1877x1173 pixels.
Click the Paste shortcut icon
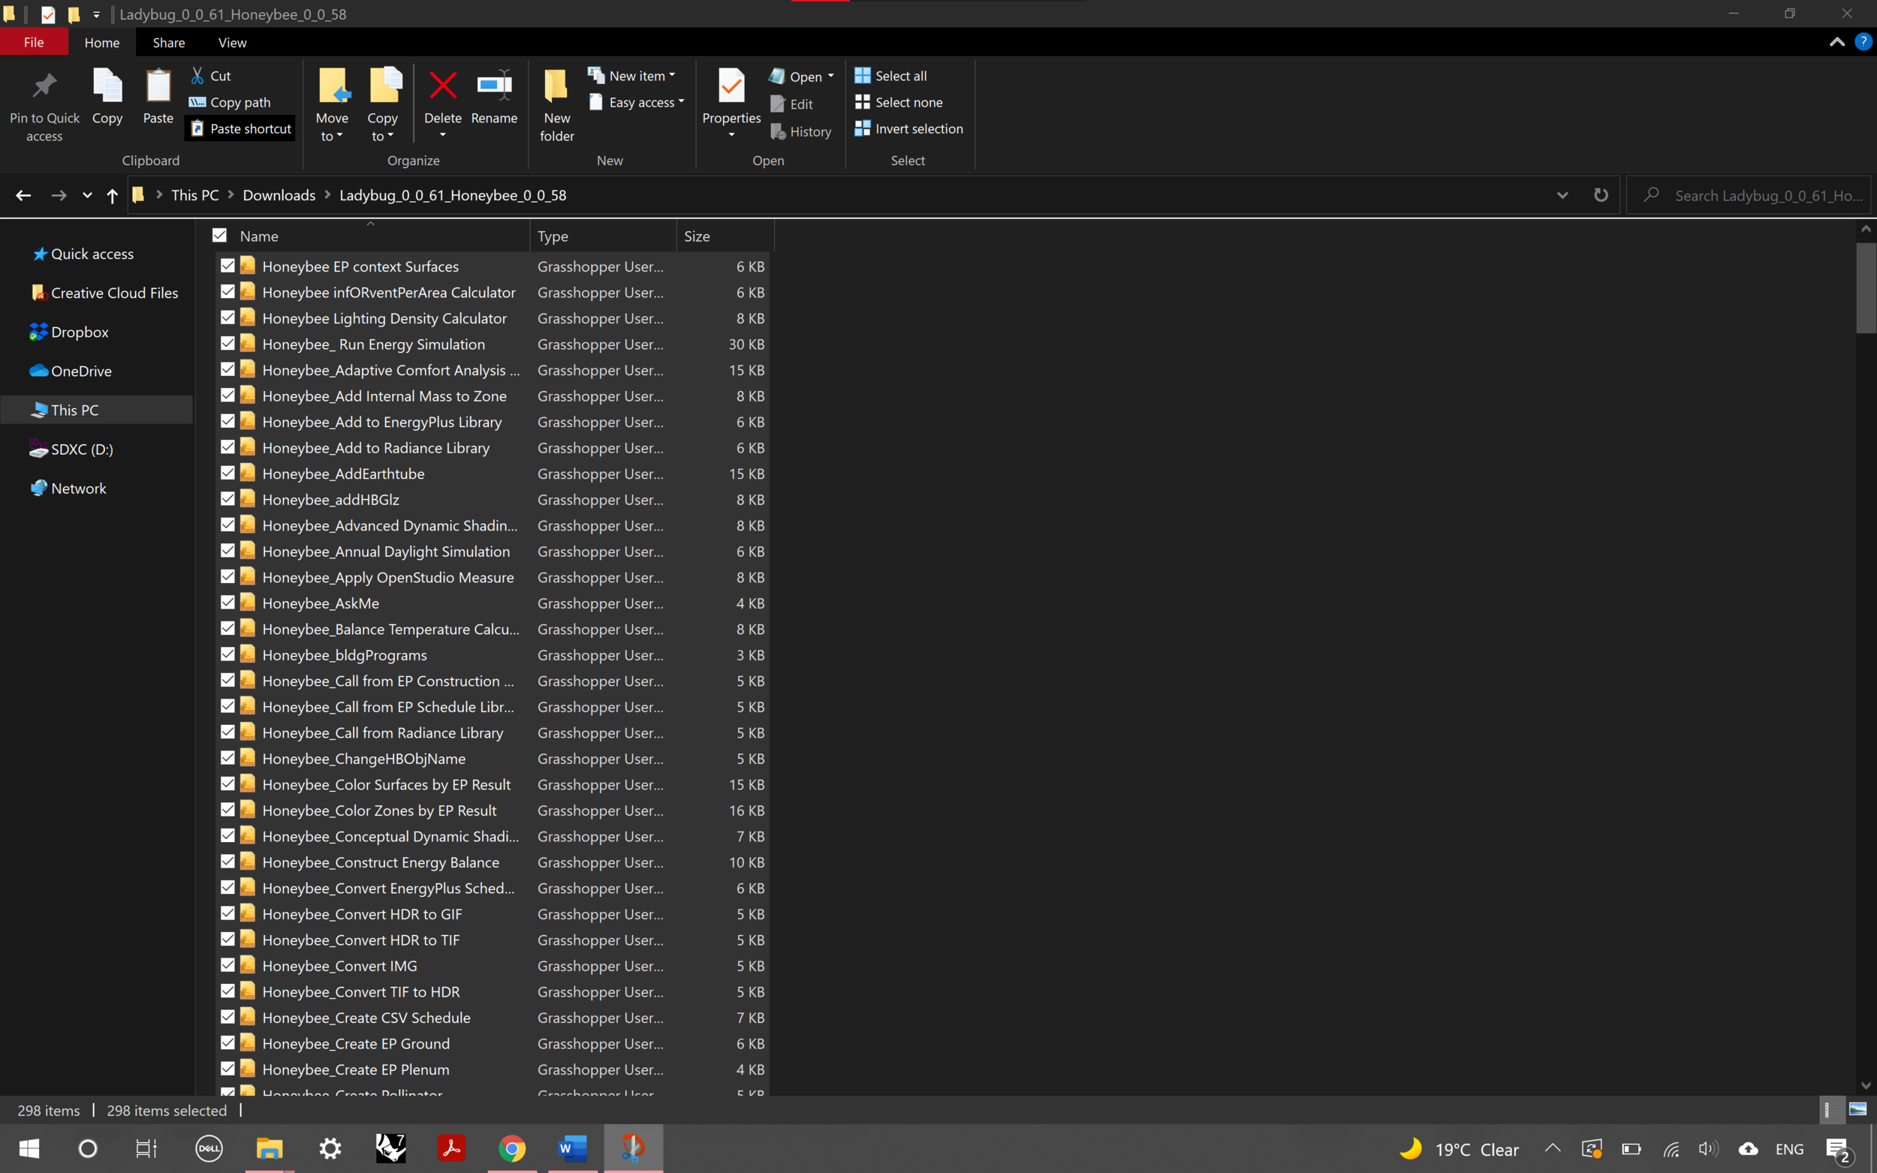240,128
